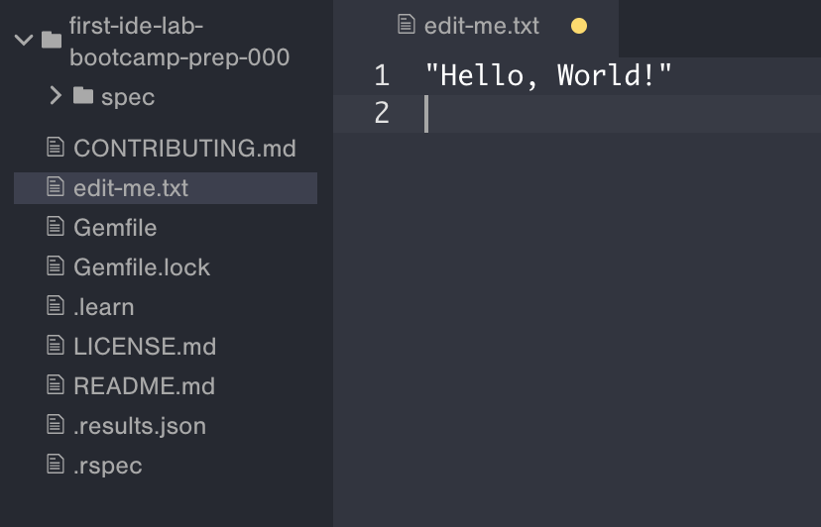Open the Gemfile in the tree view
821x527 pixels.
[115, 227]
